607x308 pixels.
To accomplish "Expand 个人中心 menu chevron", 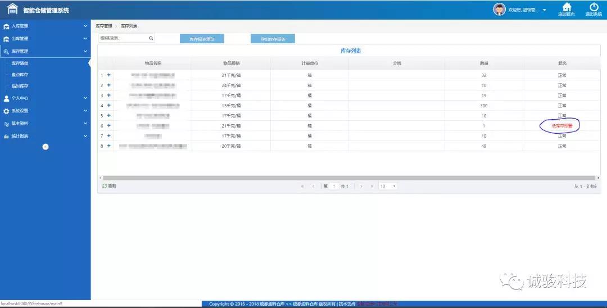I will click(x=85, y=98).
